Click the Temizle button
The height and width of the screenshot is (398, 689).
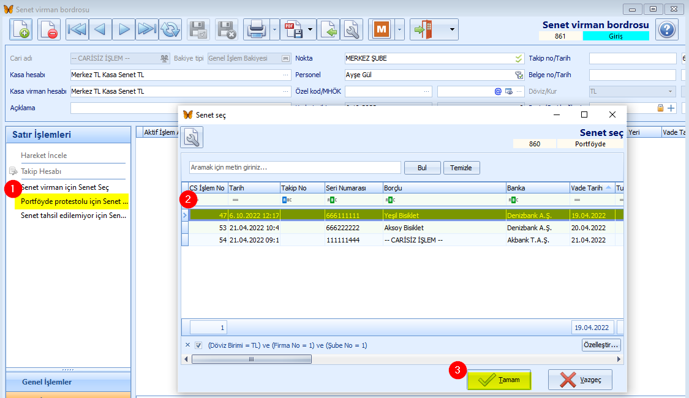point(461,168)
